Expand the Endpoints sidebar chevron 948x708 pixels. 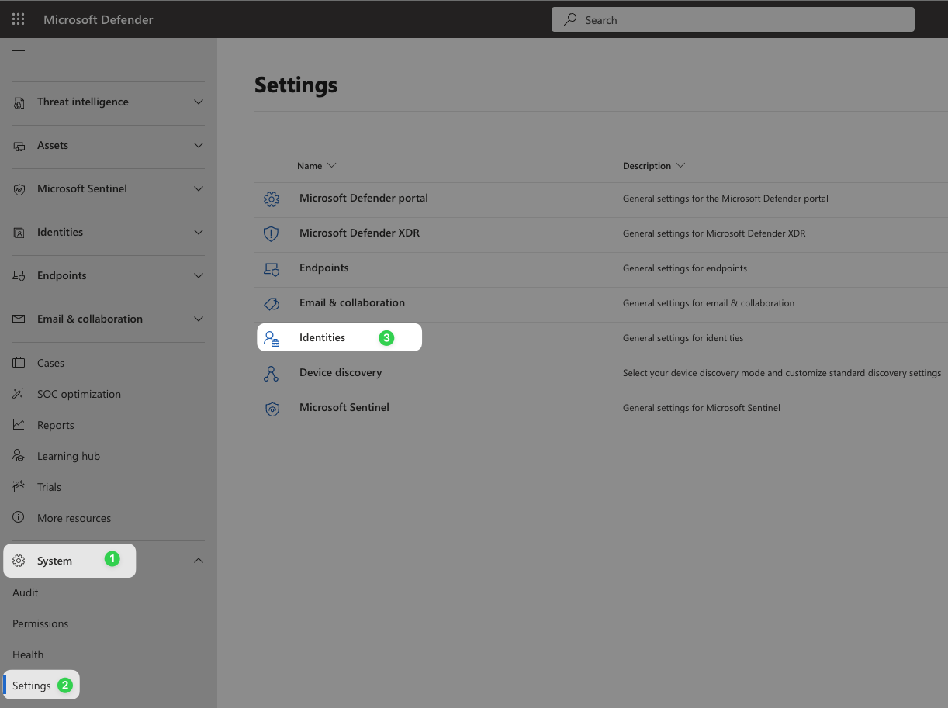tap(199, 276)
